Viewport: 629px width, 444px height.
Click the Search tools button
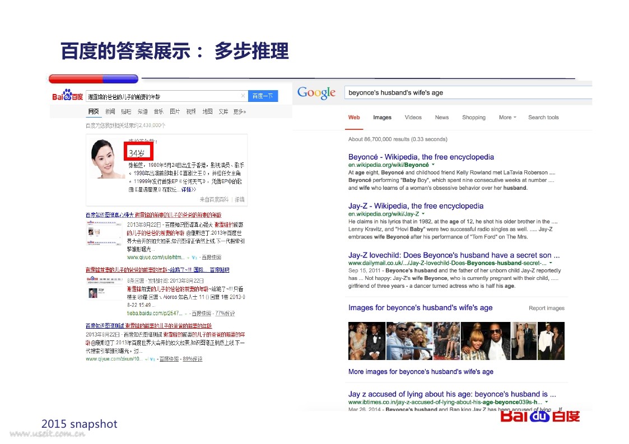(543, 118)
